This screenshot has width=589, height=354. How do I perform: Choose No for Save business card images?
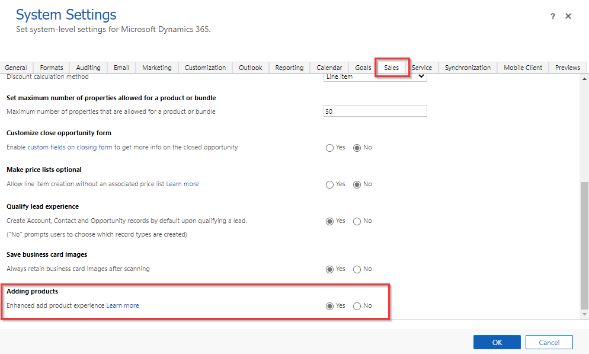[x=357, y=269]
